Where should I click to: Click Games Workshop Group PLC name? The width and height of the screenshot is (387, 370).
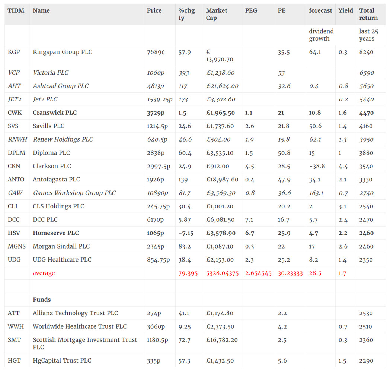pyautogui.click(x=74, y=193)
